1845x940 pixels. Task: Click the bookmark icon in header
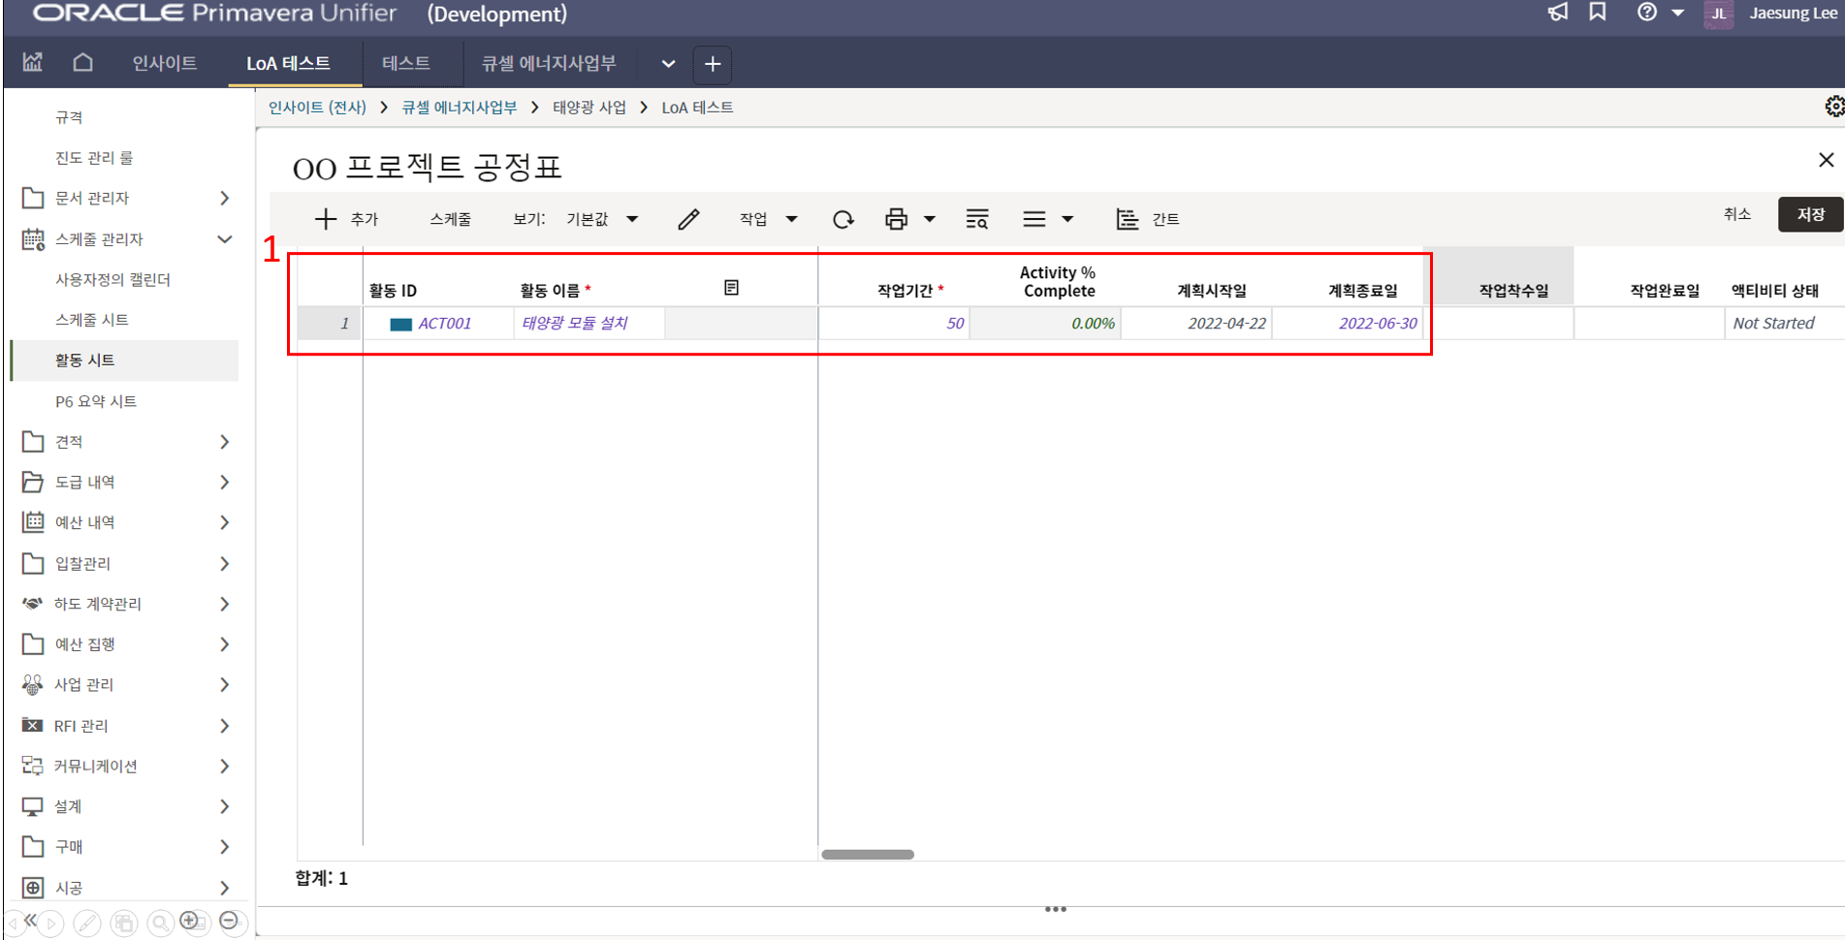[1598, 13]
